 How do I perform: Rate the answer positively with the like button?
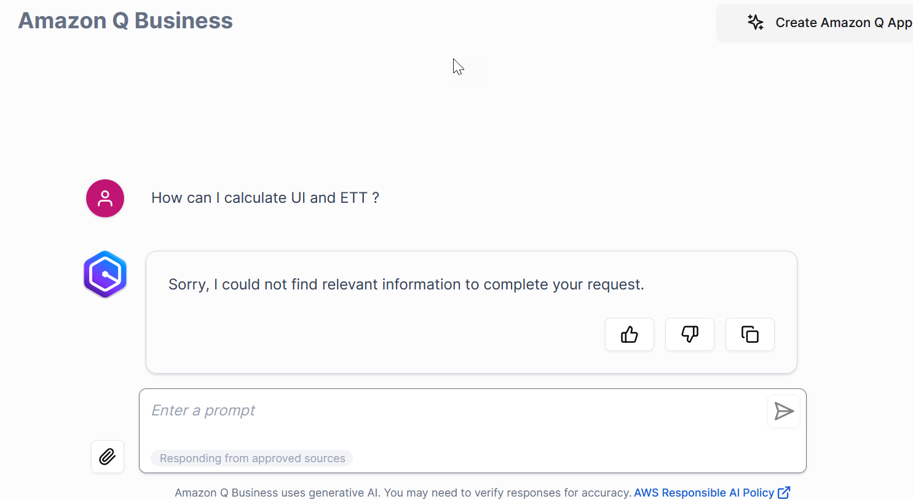[x=629, y=334]
